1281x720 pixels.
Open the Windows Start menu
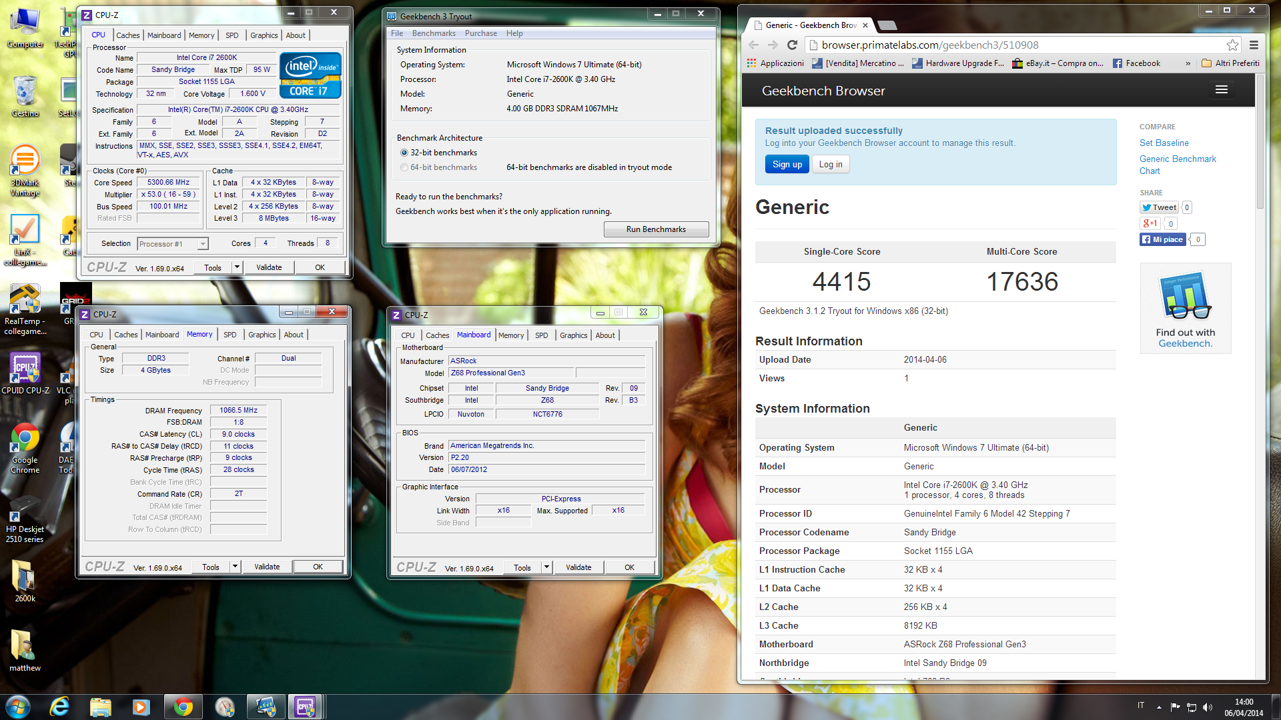pos(18,707)
